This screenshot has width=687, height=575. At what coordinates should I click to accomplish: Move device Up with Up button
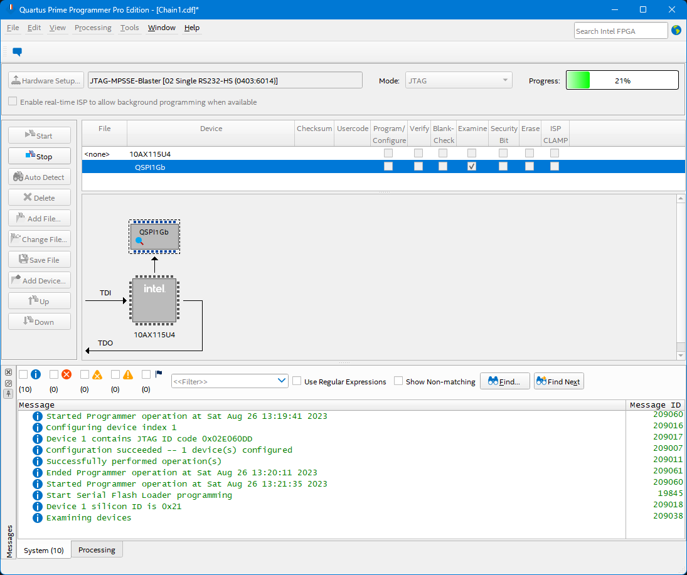tap(40, 301)
